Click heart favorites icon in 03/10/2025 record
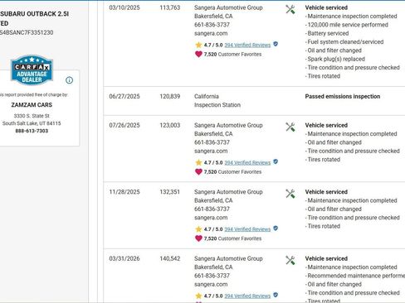The height and width of the screenshot is (303, 405). tap(198, 54)
